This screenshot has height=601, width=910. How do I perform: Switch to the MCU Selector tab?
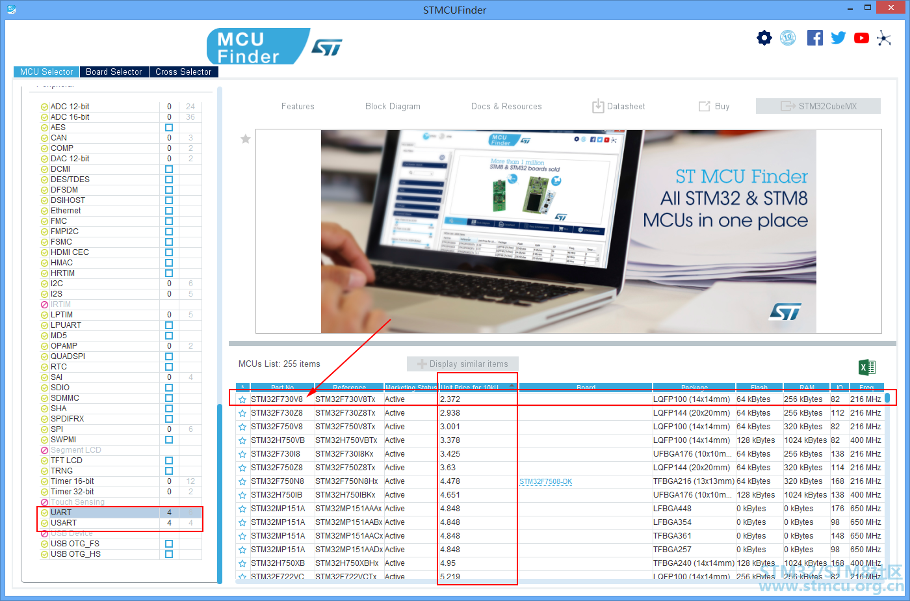pyautogui.click(x=47, y=72)
